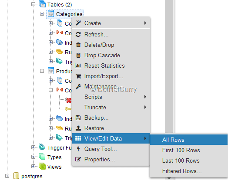Expand the Types node
The image size is (228, 180).
[34, 157]
